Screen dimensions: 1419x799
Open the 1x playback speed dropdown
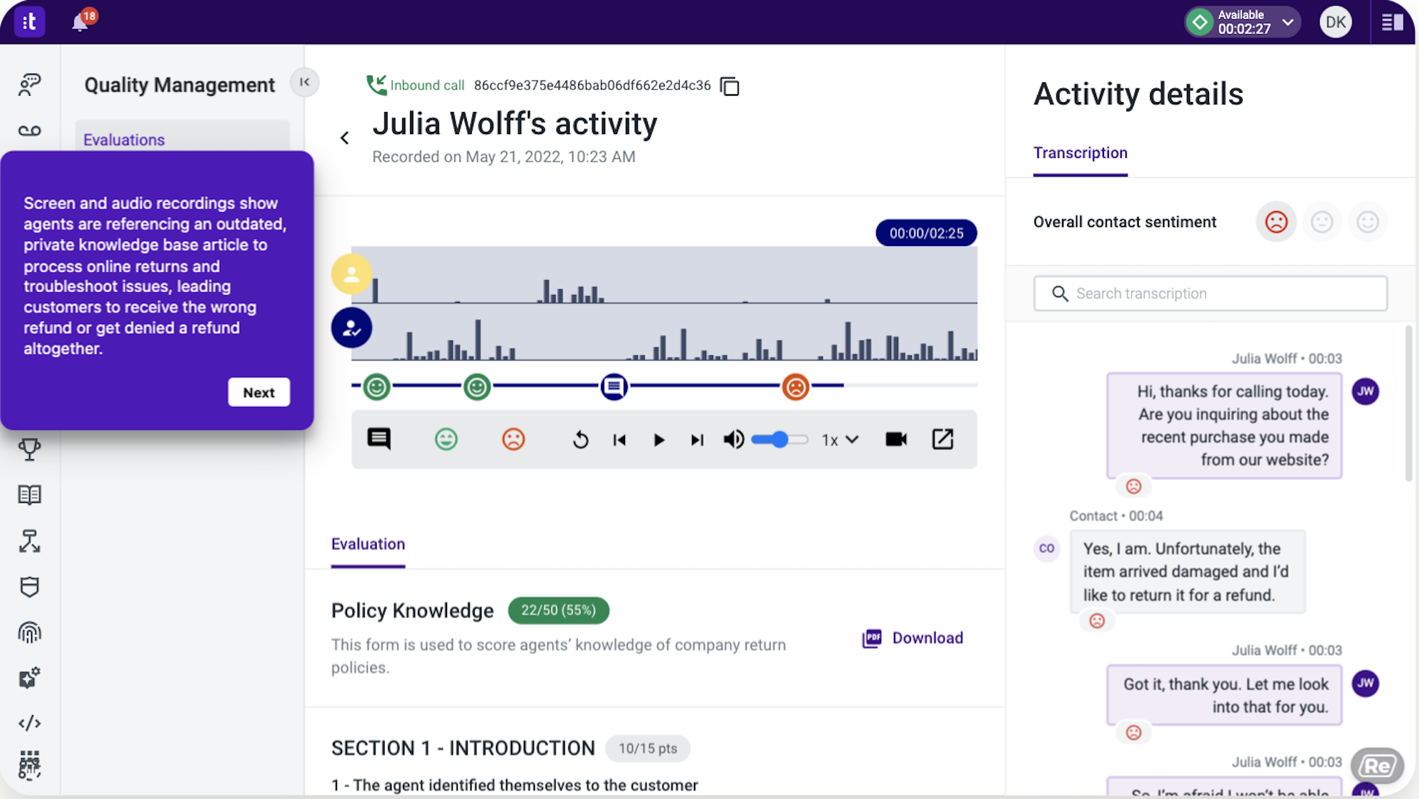840,440
